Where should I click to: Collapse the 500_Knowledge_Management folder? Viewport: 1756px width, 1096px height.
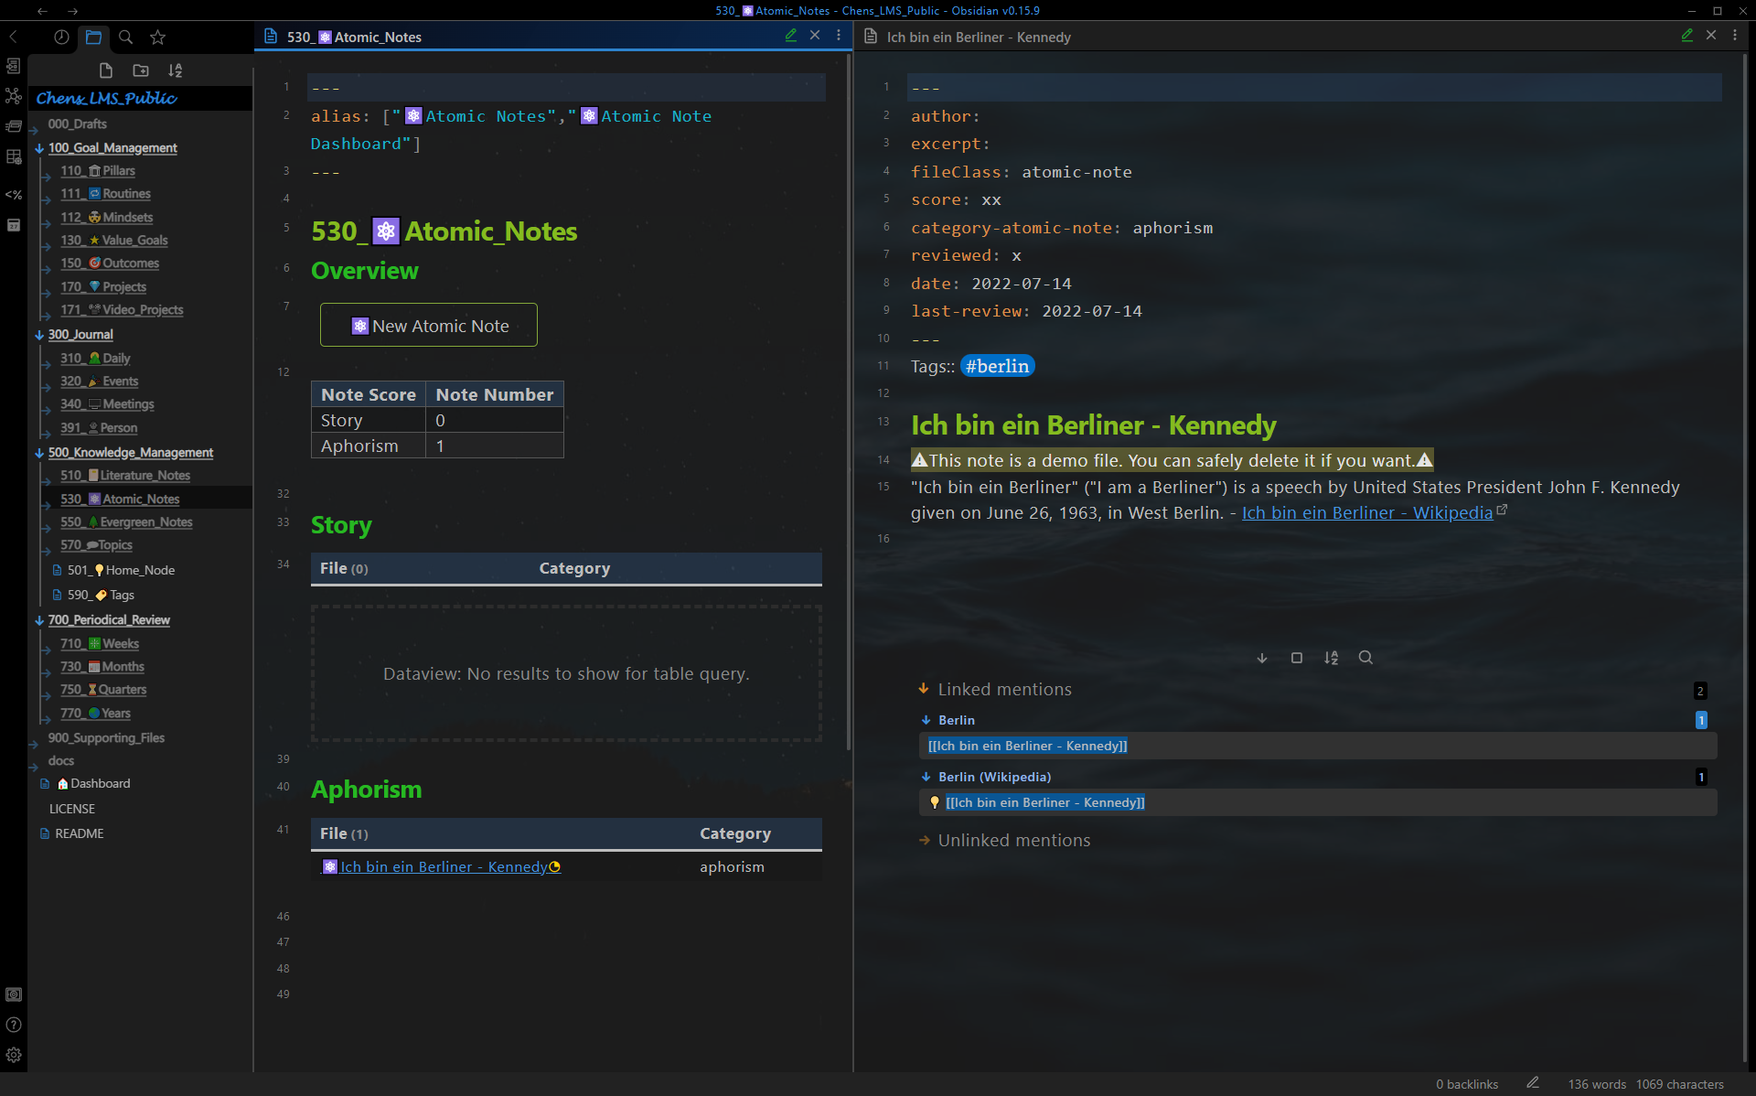pyautogui.click(x=39, y=453)
